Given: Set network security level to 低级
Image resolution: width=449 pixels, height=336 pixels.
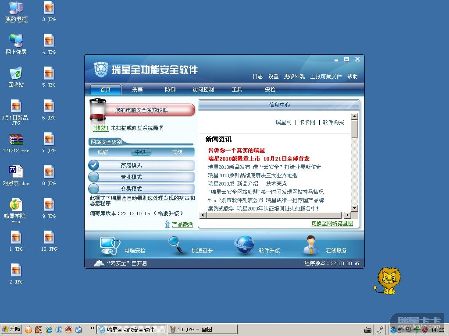Looking at the screenshot, I should point(103,152).
